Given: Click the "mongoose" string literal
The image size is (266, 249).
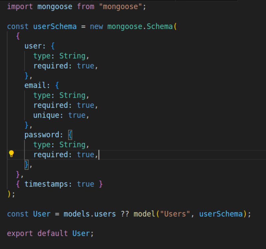Looking at the screenshot, I should click(x=120, y=7).
